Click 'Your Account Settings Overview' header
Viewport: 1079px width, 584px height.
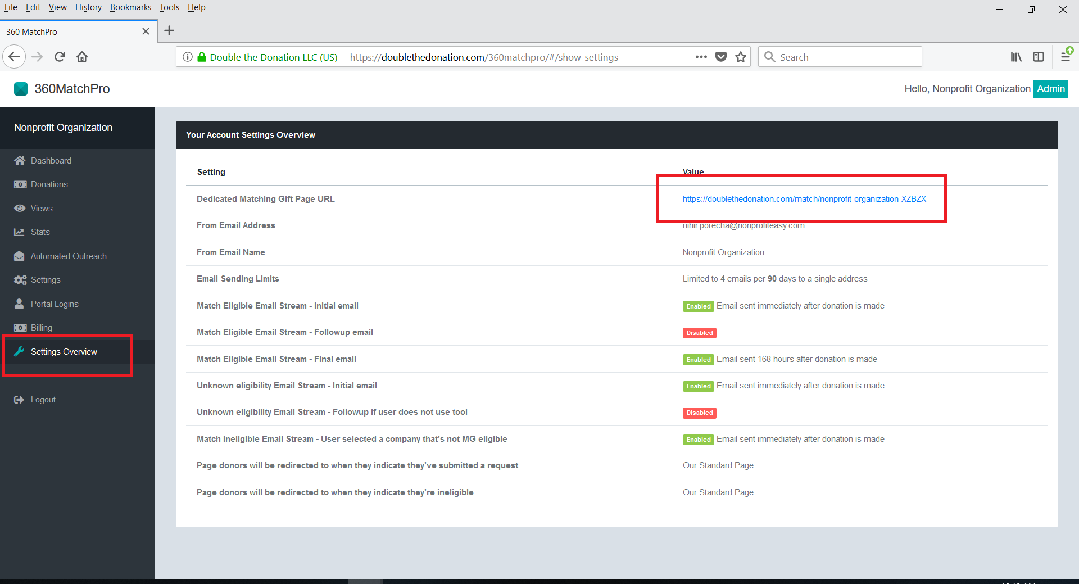pos(251,135)
